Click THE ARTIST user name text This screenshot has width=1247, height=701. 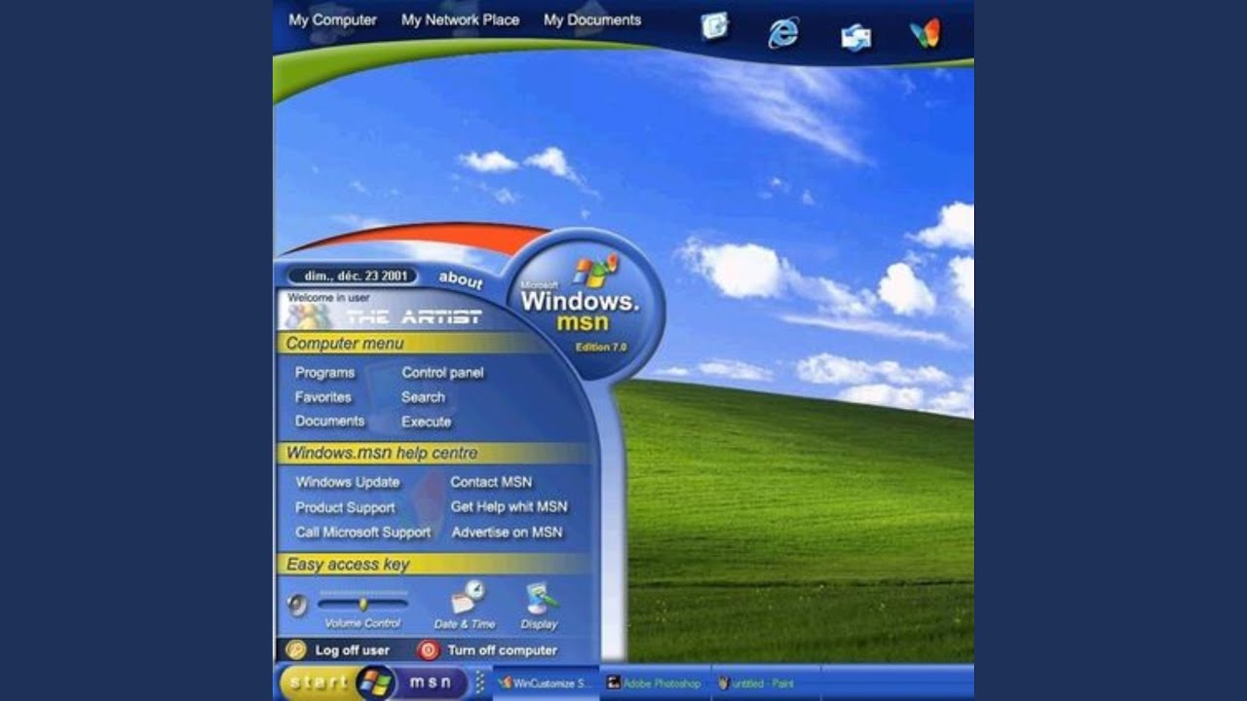413,316
